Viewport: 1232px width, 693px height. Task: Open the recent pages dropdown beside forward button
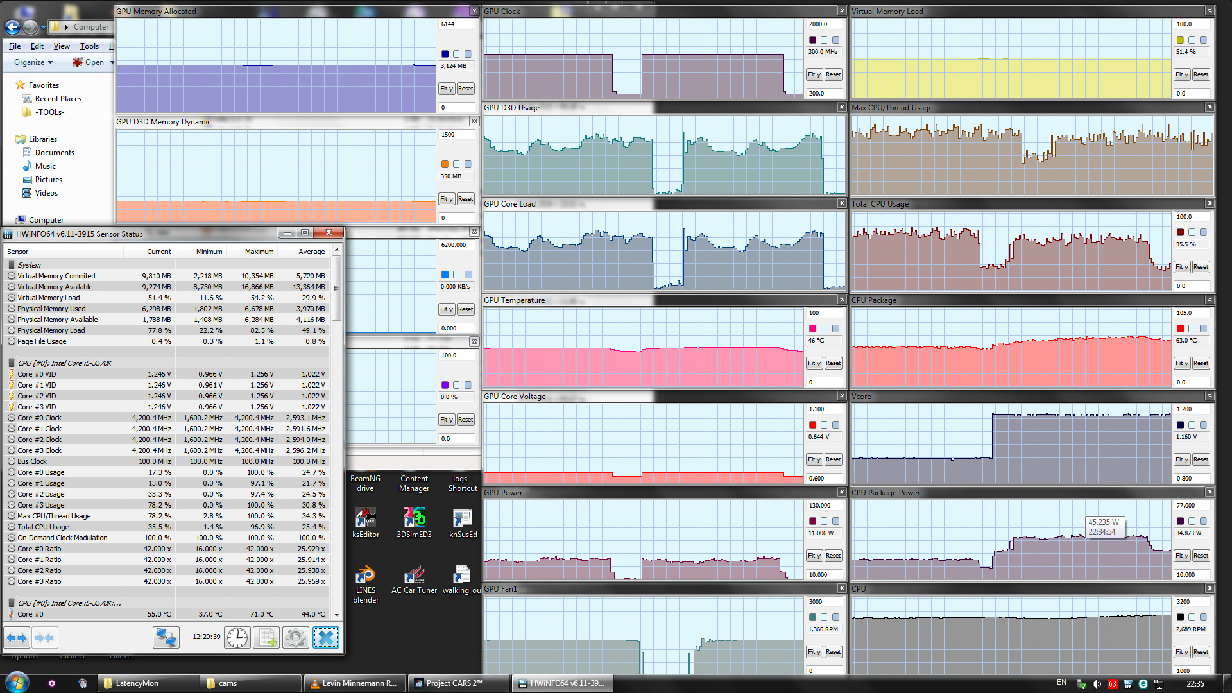pos(43,27)
